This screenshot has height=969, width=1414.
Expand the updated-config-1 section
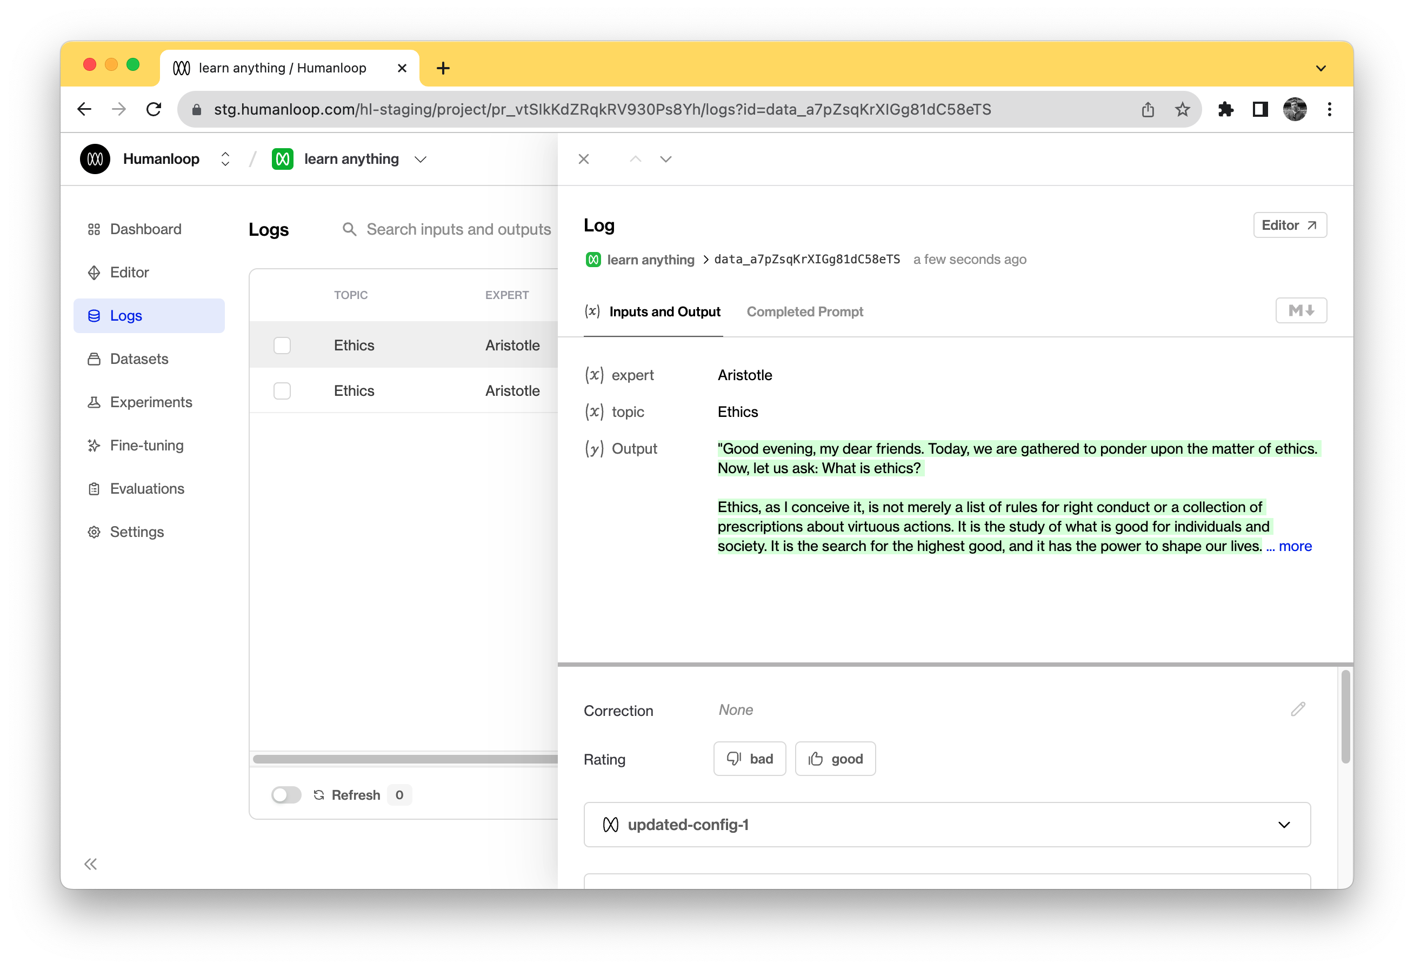(x=1285, y=825)
